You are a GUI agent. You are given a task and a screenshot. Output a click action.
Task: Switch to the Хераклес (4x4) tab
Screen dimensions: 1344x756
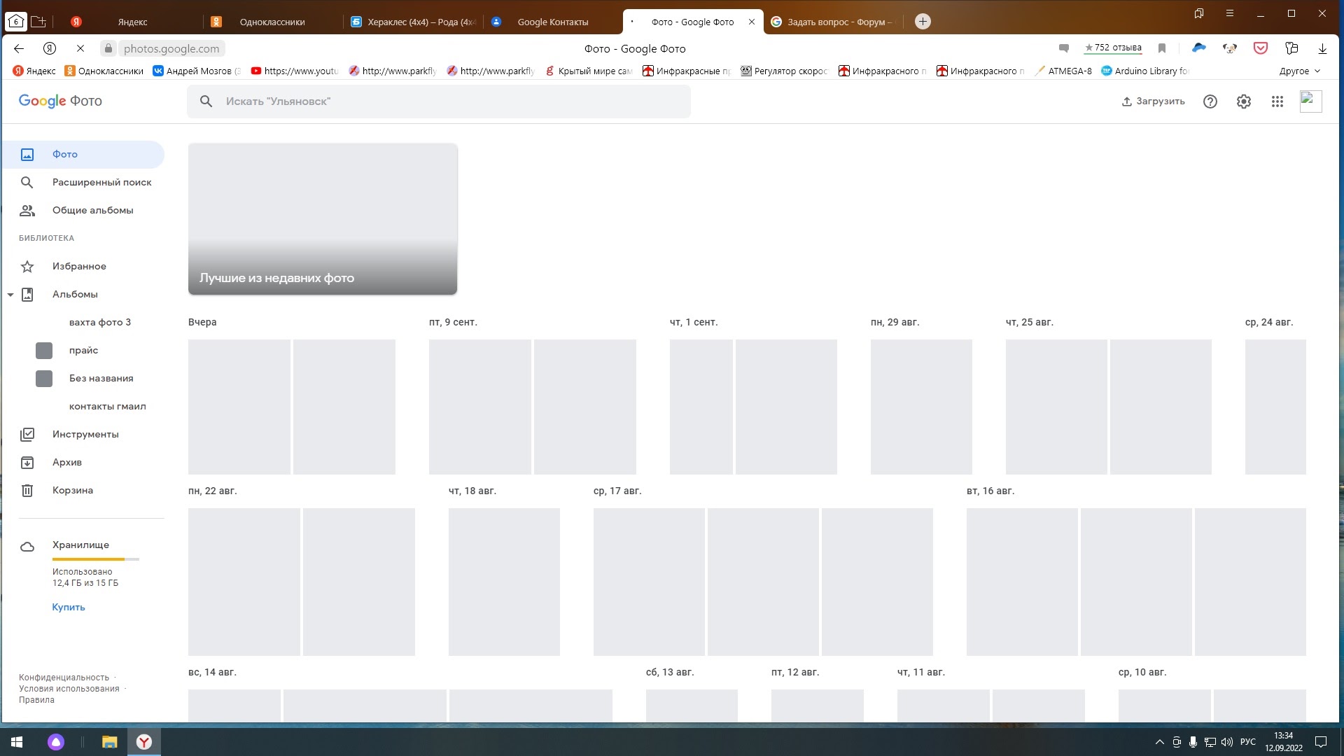pyautogui.click(x=413, y=22)
